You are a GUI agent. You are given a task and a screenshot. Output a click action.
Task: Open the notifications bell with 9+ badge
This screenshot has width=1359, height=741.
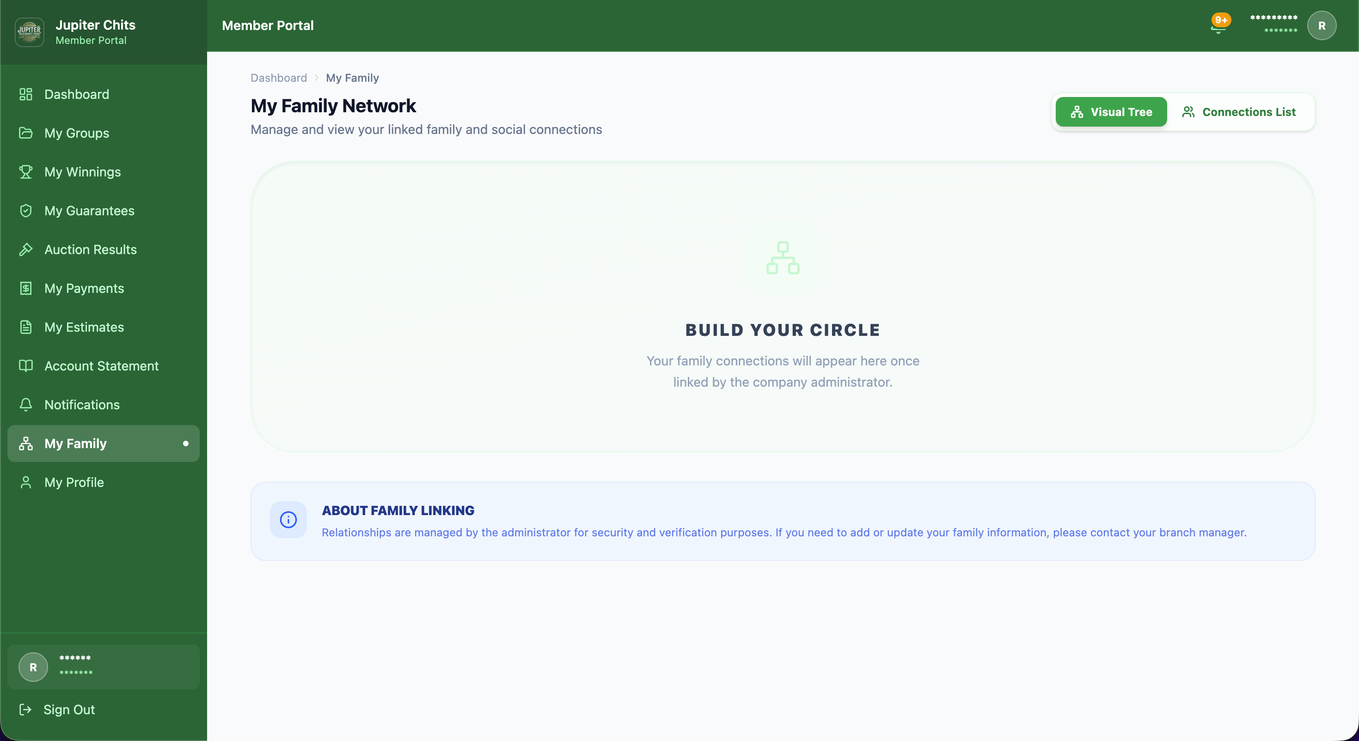(1218, 25)
